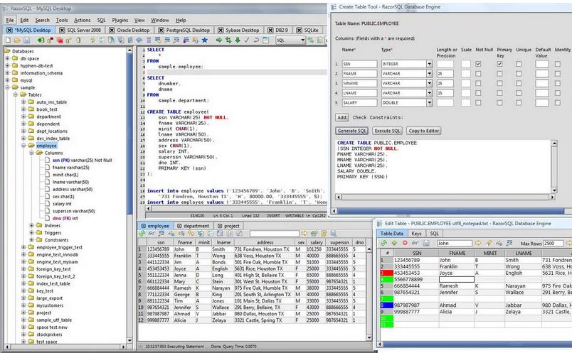Open the File menu
Viewport: 572px width, 353px height.
10,20
